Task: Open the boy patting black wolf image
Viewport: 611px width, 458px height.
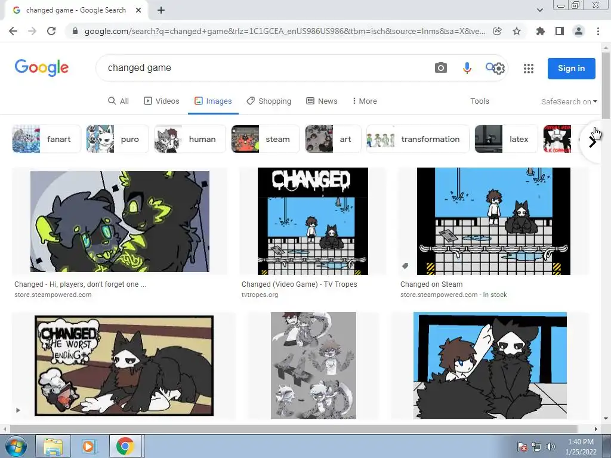Action: click(490, 366)
